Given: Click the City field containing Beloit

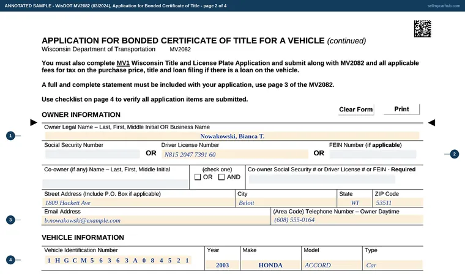Looking at the screenshot, I should point(286,203).
